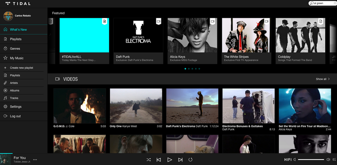The image size is (337, 165).
Task: Click Alicia Keys under Set the World
Action: tap(286, 130)
